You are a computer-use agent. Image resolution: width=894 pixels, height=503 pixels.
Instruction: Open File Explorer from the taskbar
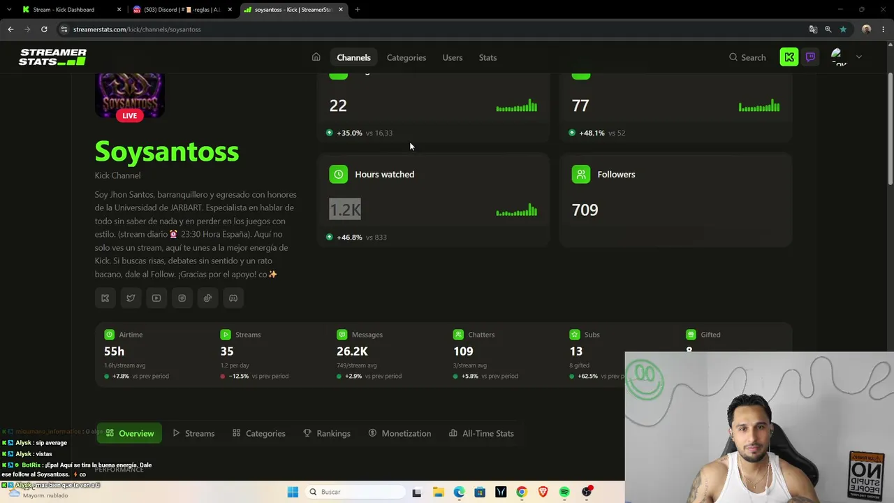click(x=438, y=492)
